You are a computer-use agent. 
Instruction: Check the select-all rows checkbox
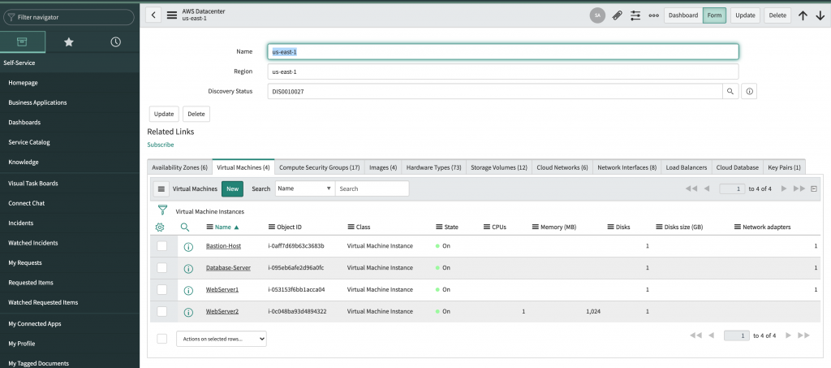pos(162,338)
